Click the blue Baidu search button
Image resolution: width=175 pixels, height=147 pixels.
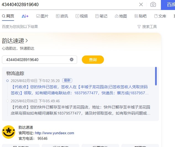168,5
